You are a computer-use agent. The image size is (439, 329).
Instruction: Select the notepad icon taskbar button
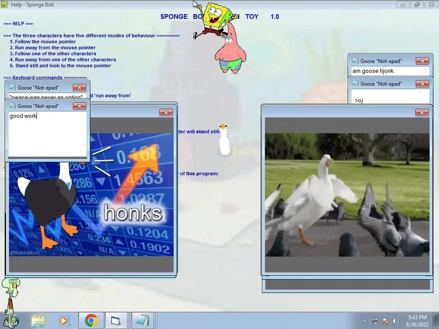(x=142, y=320)
